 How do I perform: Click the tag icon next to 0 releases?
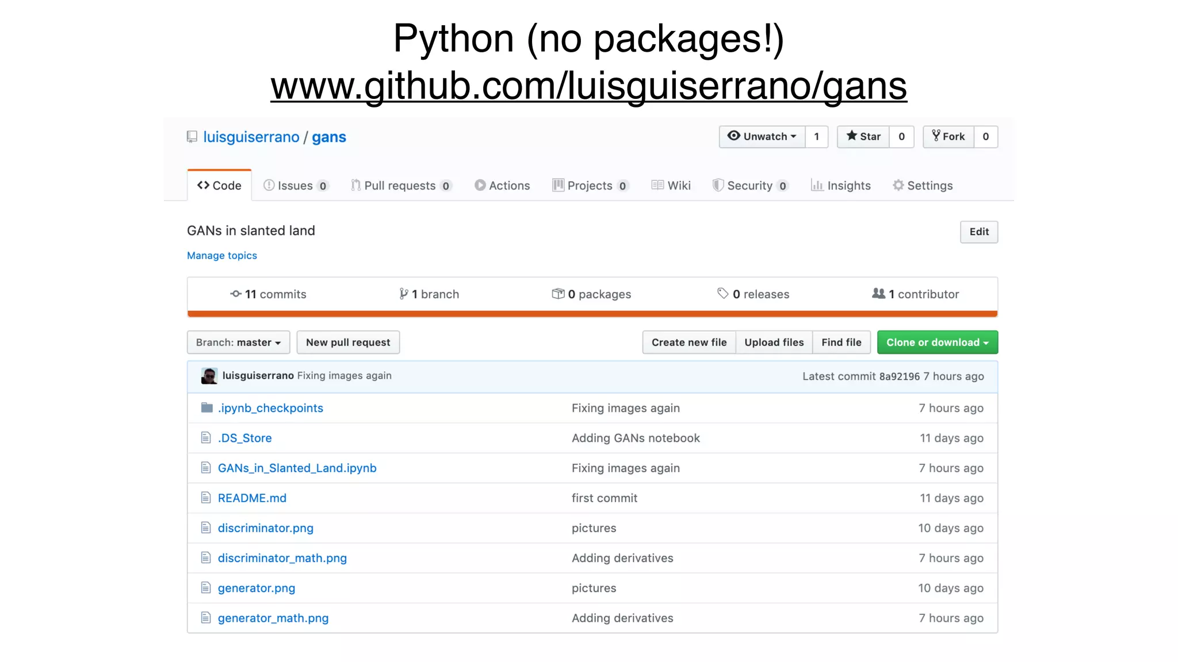(x=723, y=294)
